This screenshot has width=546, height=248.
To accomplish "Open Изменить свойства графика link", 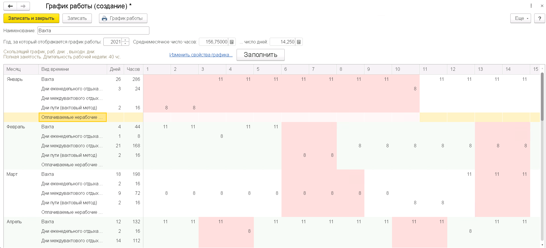I will [201, 55].
